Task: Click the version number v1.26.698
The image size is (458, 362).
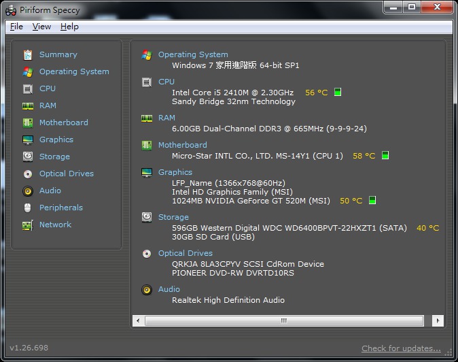Action: click(x=29, y=348)
